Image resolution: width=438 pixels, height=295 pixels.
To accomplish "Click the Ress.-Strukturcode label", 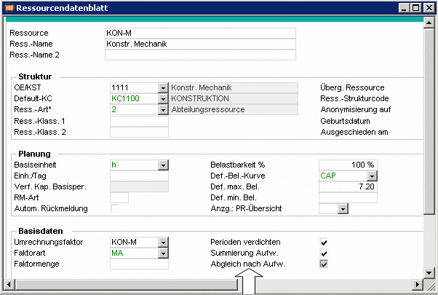I will coord(354,99).
